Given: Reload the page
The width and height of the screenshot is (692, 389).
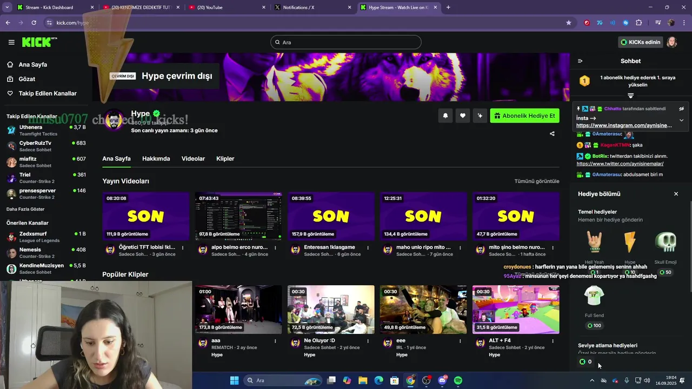Looking at the screenshot, I should (34, 23).
